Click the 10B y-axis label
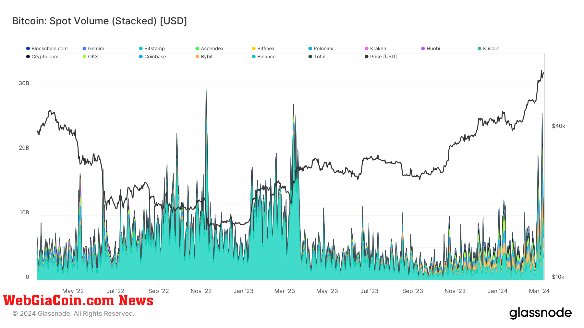This screenshot has height=328, width=584. (24, 212)
